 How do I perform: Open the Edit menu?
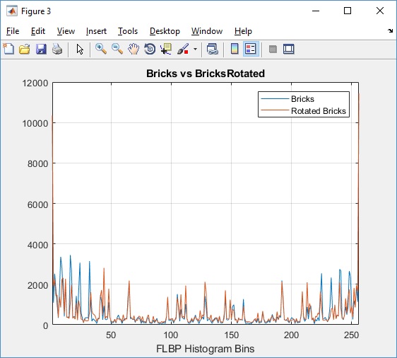click(x=38, y=31)
